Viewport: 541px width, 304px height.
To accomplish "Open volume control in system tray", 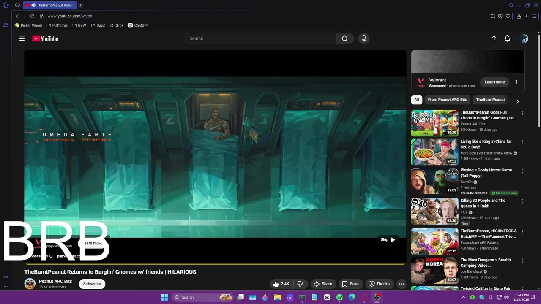I will tap(506, 297).
